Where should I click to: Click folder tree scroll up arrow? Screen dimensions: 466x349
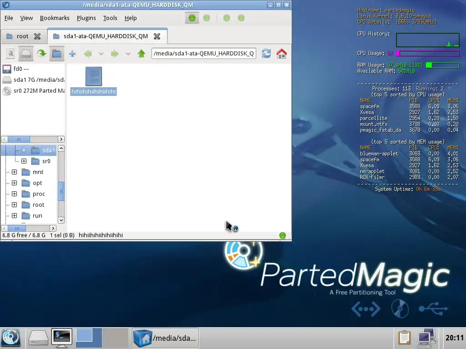point(61,148)
